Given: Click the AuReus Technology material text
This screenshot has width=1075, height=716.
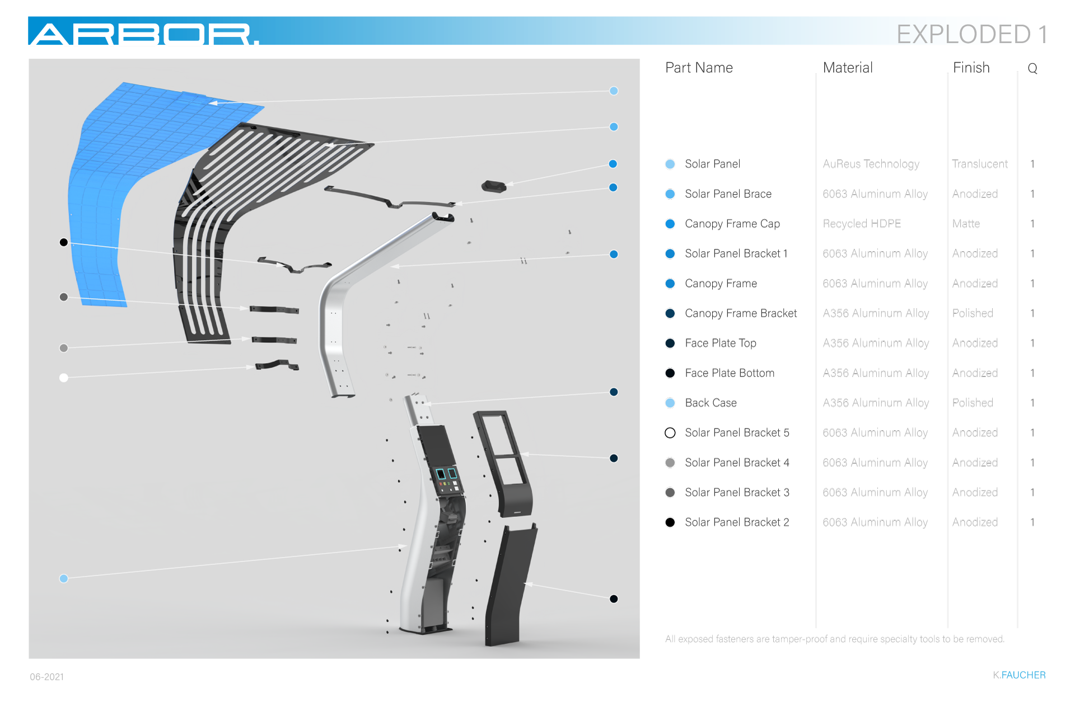Looking at the screenshot, I should click(x=871, y=164).
